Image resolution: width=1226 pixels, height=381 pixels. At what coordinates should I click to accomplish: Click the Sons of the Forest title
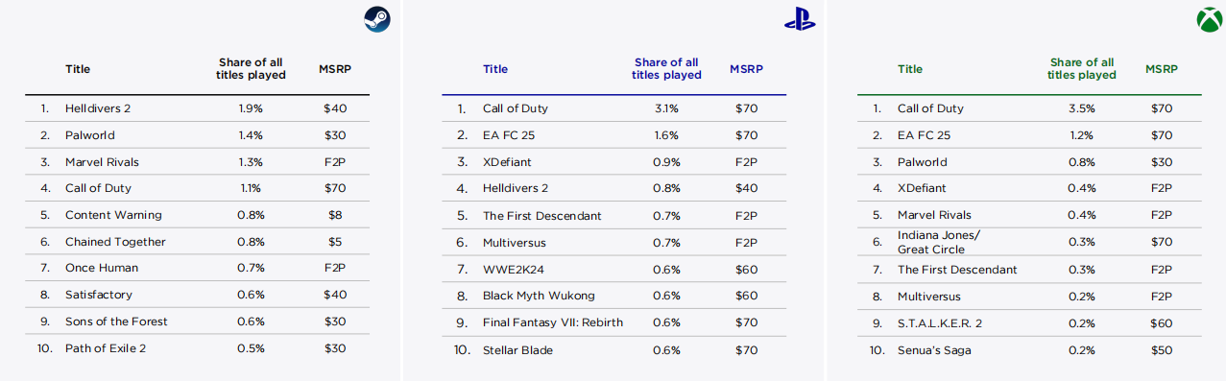tap(116, 321)
